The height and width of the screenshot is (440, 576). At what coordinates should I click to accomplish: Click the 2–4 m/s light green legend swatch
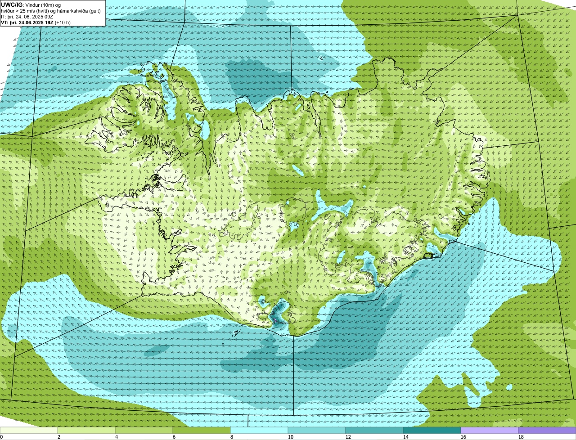click(x=86, y=431)
